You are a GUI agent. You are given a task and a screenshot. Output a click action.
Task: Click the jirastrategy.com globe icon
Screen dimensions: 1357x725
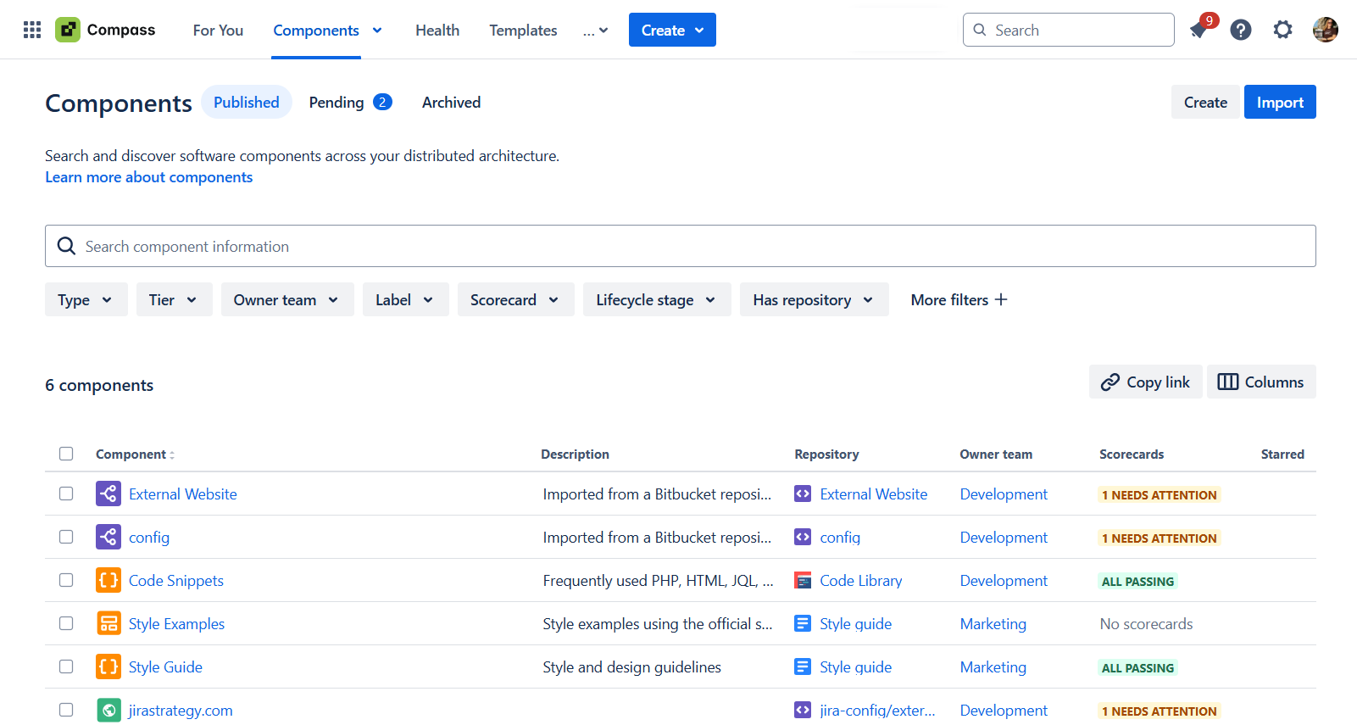pos(108,710)
